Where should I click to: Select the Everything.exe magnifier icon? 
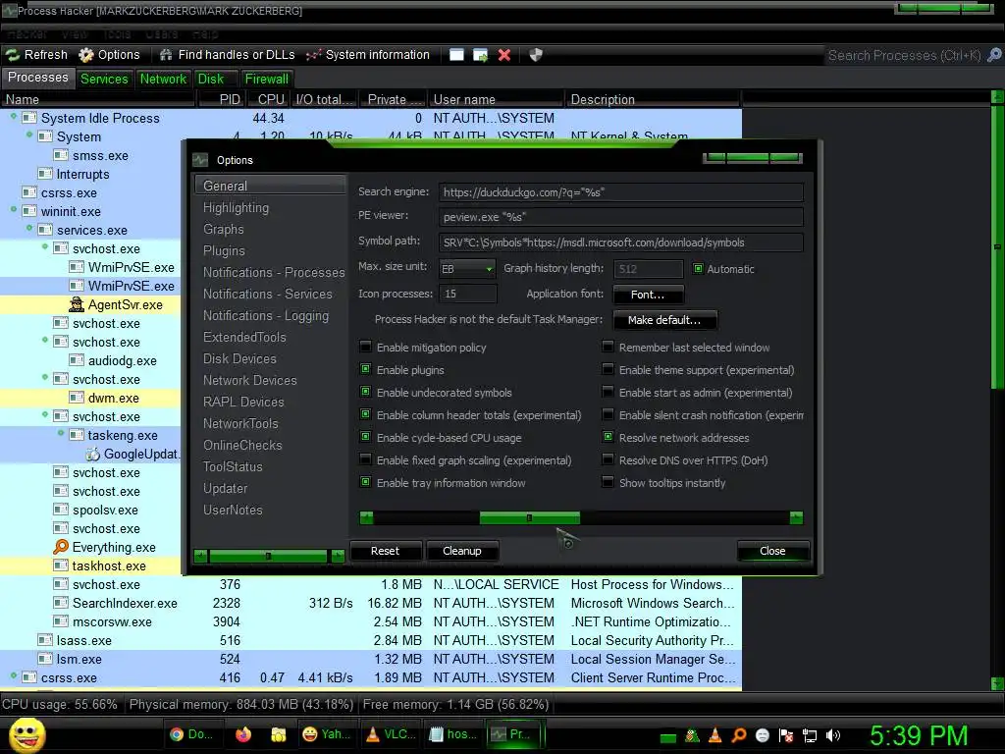point(61,547)
